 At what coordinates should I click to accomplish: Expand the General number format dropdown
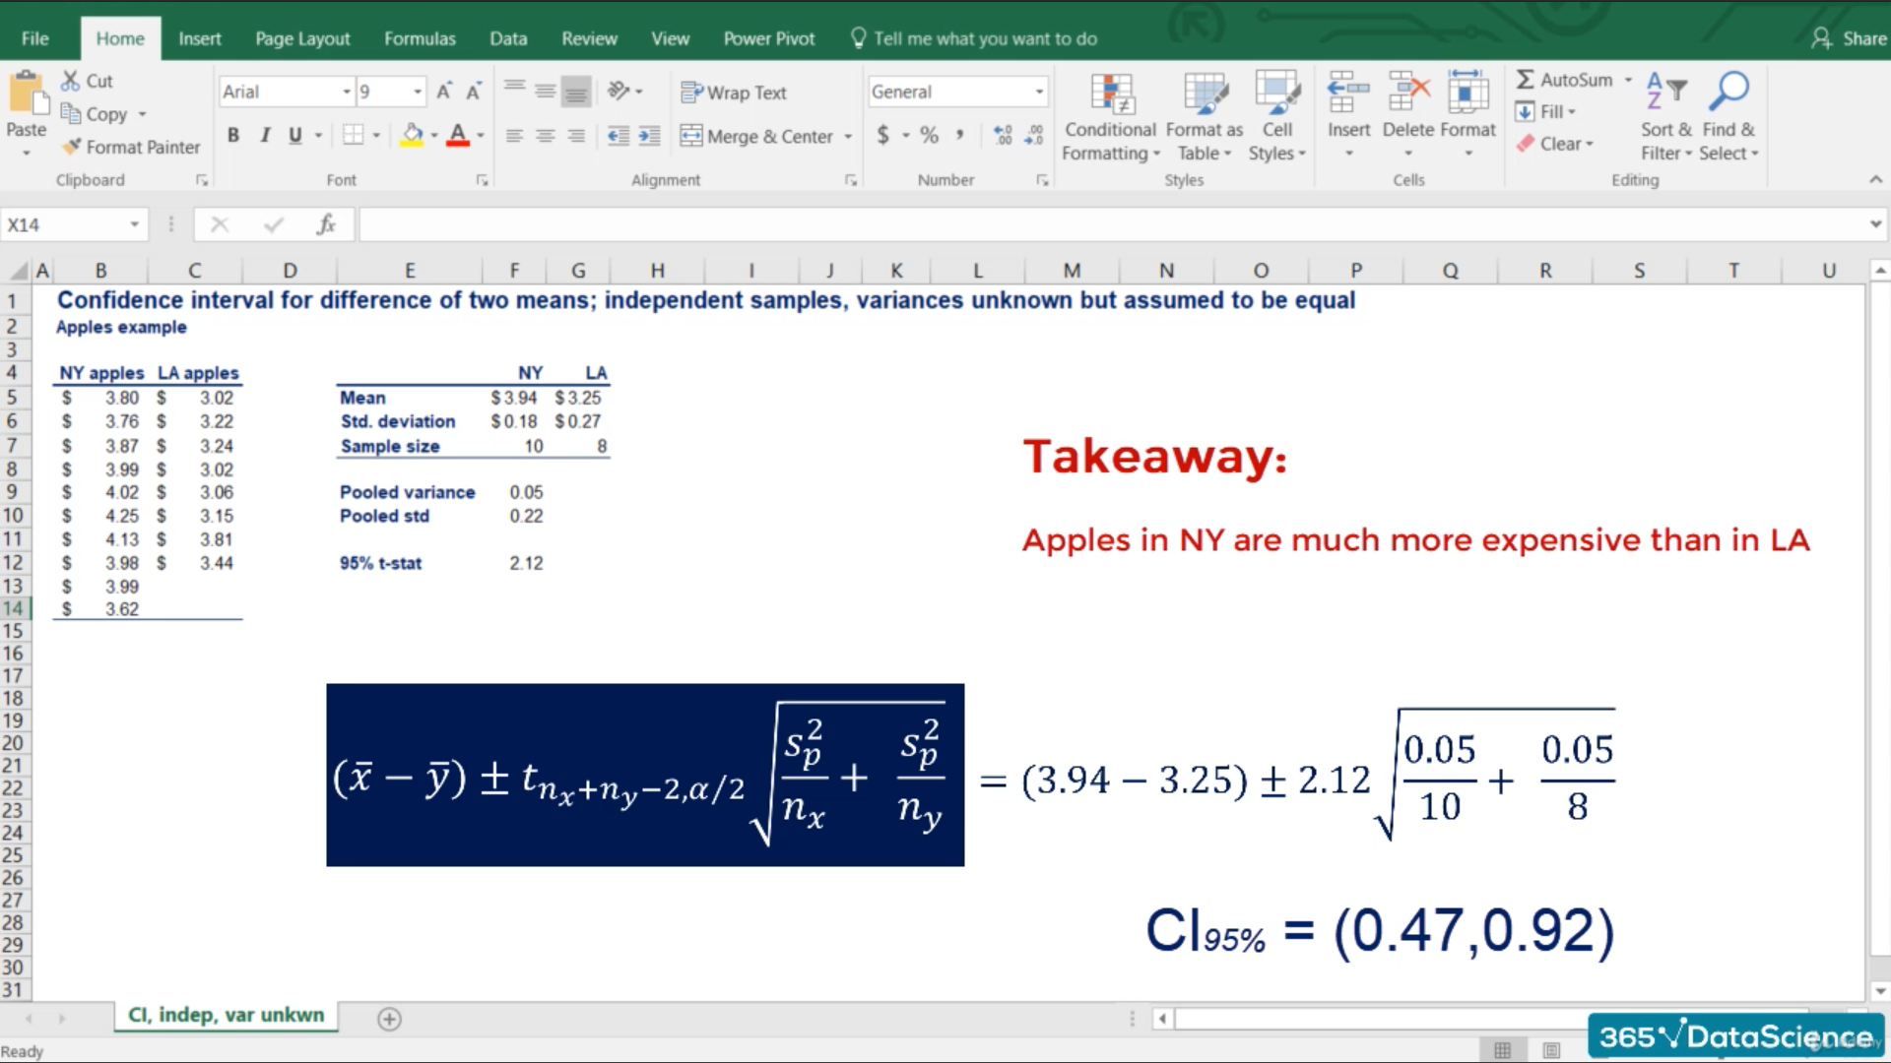(x=1039, y=92)
